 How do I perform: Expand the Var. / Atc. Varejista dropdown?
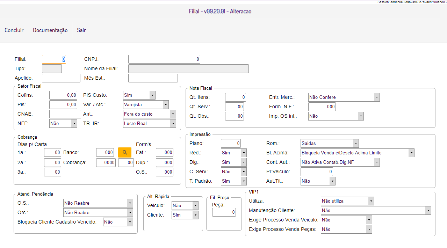click(x=146, y=104)
